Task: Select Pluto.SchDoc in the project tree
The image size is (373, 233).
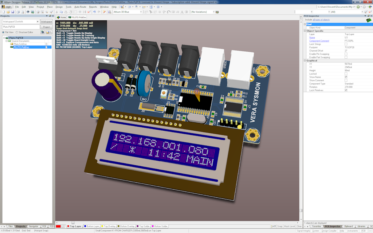Action: pos(20,44)
